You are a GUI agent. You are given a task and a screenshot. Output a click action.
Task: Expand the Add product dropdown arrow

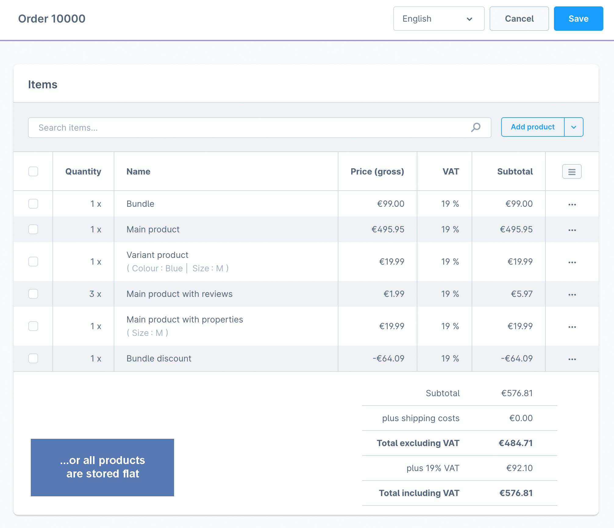click(574, 127)
